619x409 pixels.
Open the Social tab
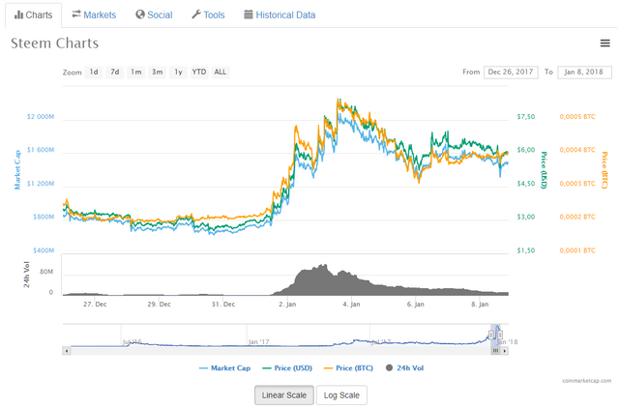pos(154,15)
